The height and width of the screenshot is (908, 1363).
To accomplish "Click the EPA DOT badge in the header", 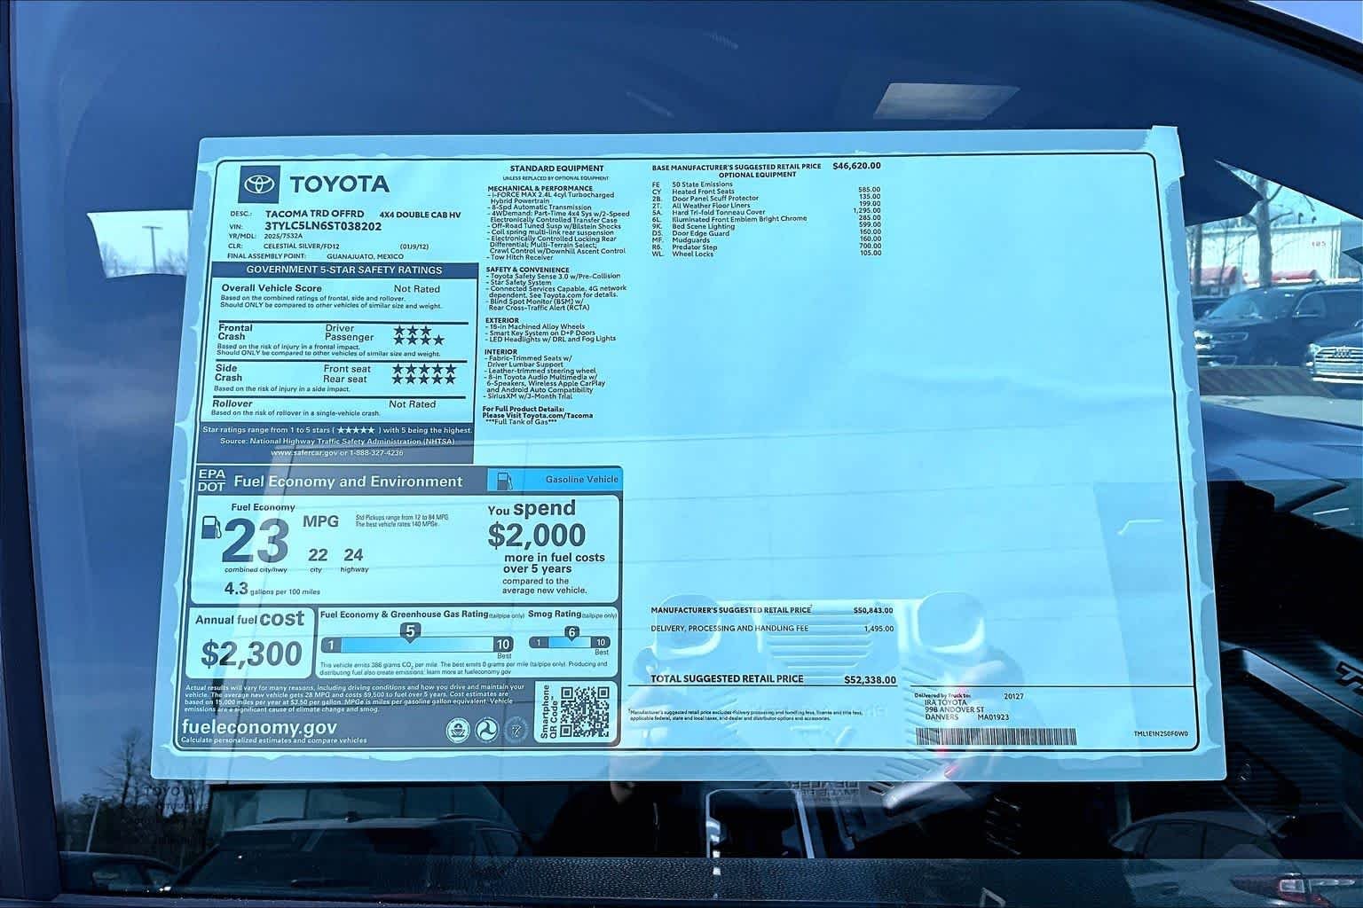I will [x=211, y=481].
